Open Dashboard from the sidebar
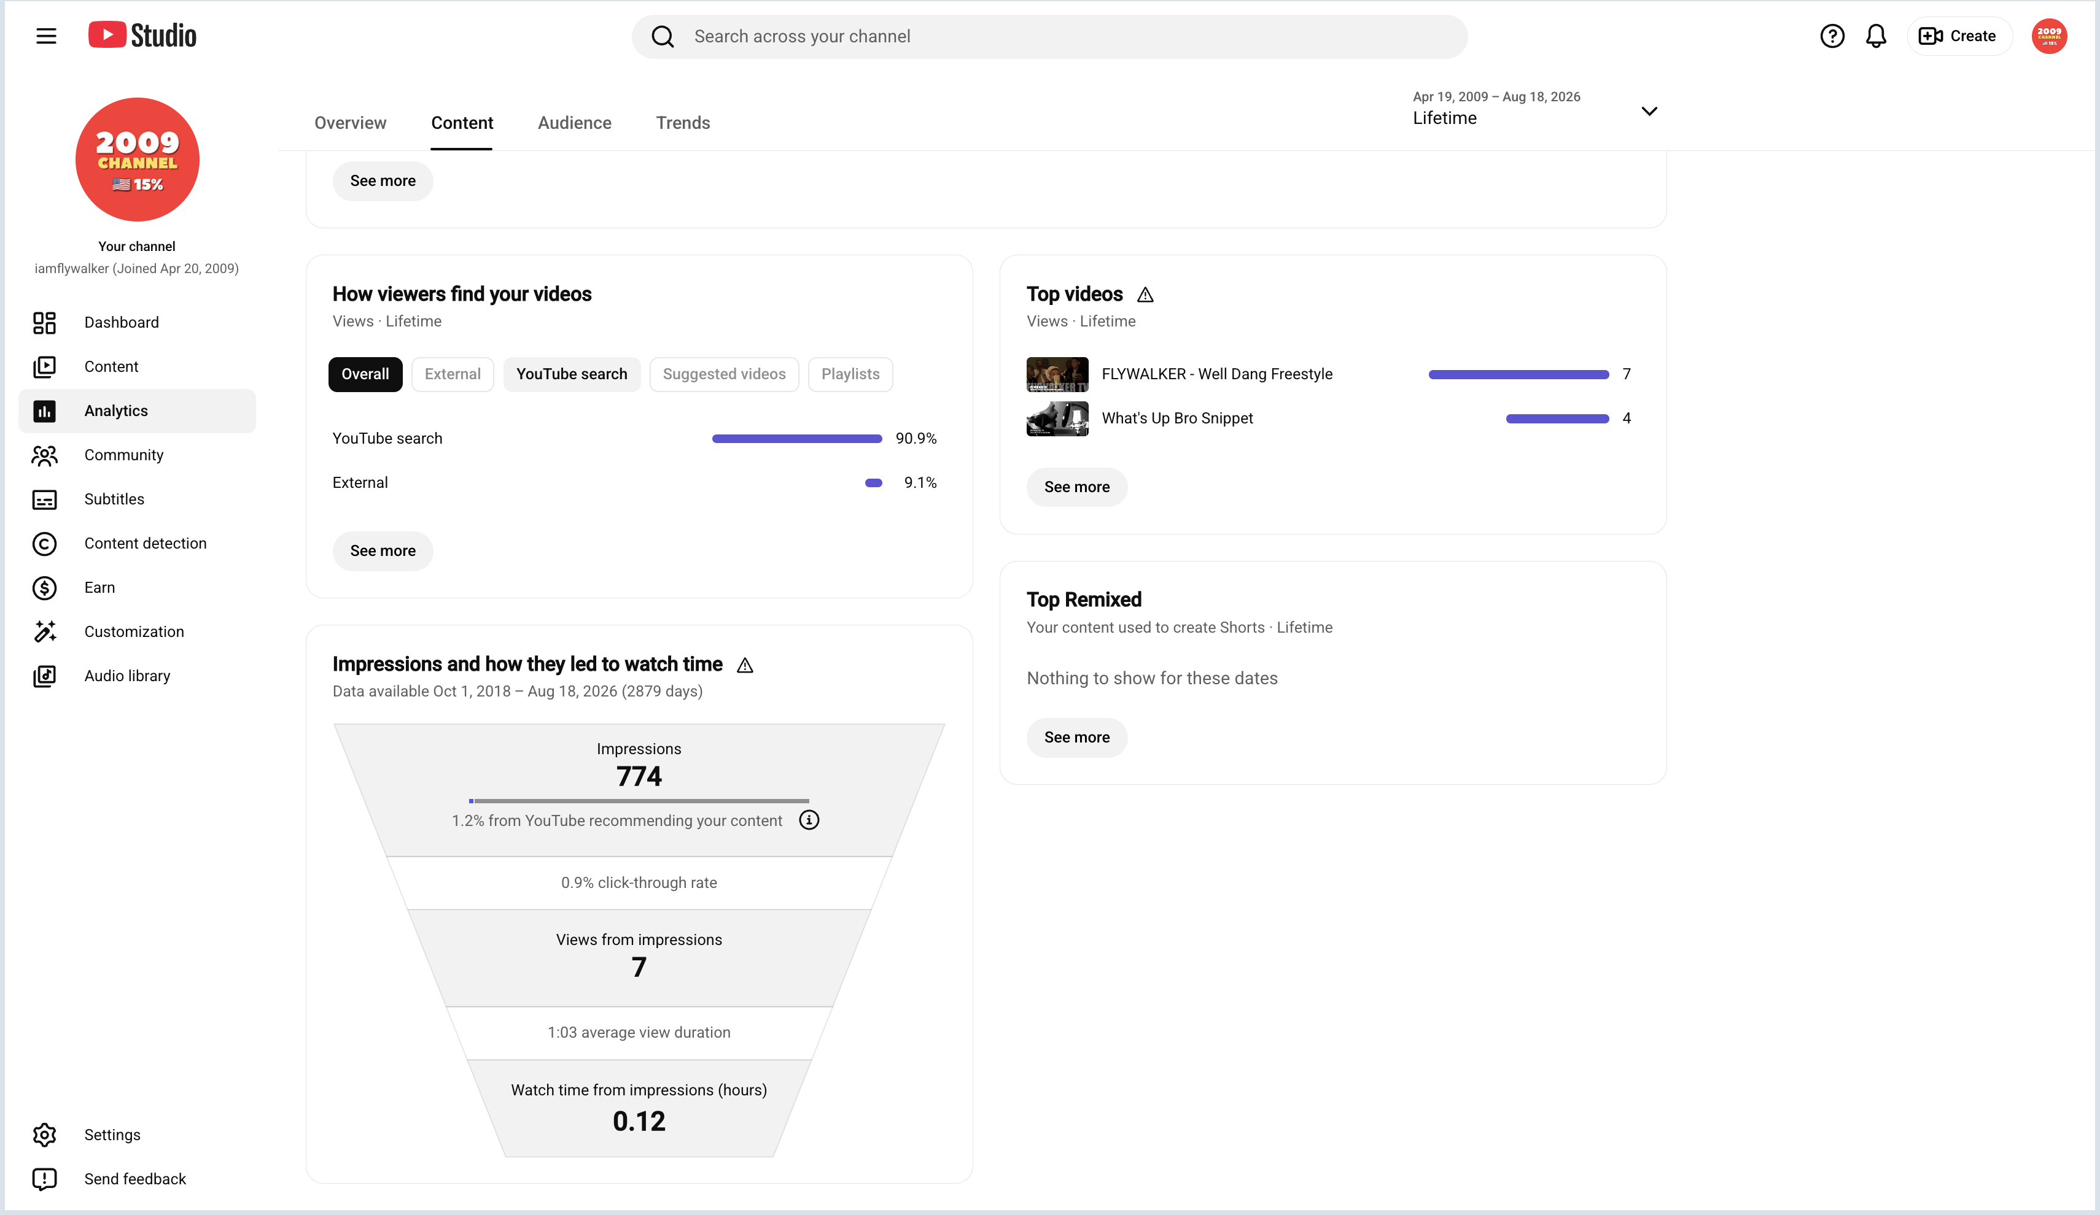The height and width of the screenshot is (1215, 2100). [138, 322]
